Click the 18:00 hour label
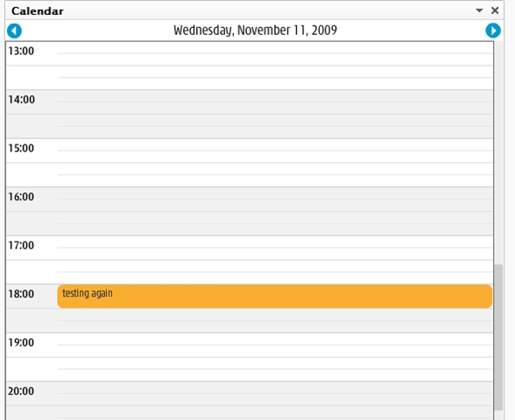 pyautogui.click(x=21, y=294)
